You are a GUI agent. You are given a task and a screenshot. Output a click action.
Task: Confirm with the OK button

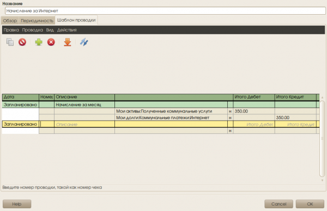pyautogui.click(x=310, y=204)
